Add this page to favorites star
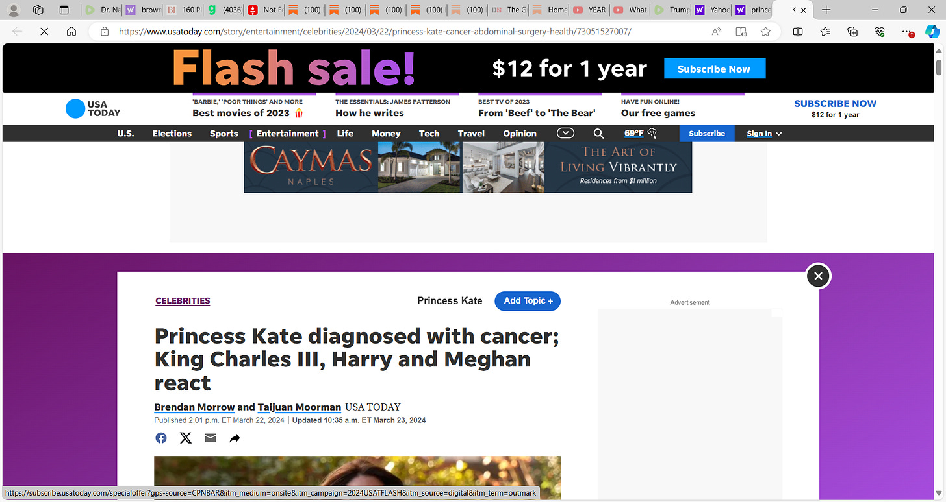 click(765, 31)
